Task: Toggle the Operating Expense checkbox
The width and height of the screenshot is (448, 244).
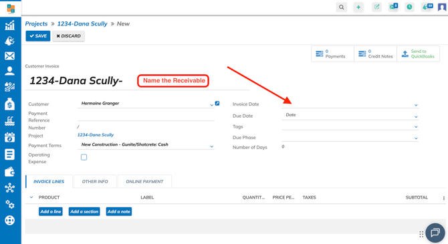Action: click(84, 157)
